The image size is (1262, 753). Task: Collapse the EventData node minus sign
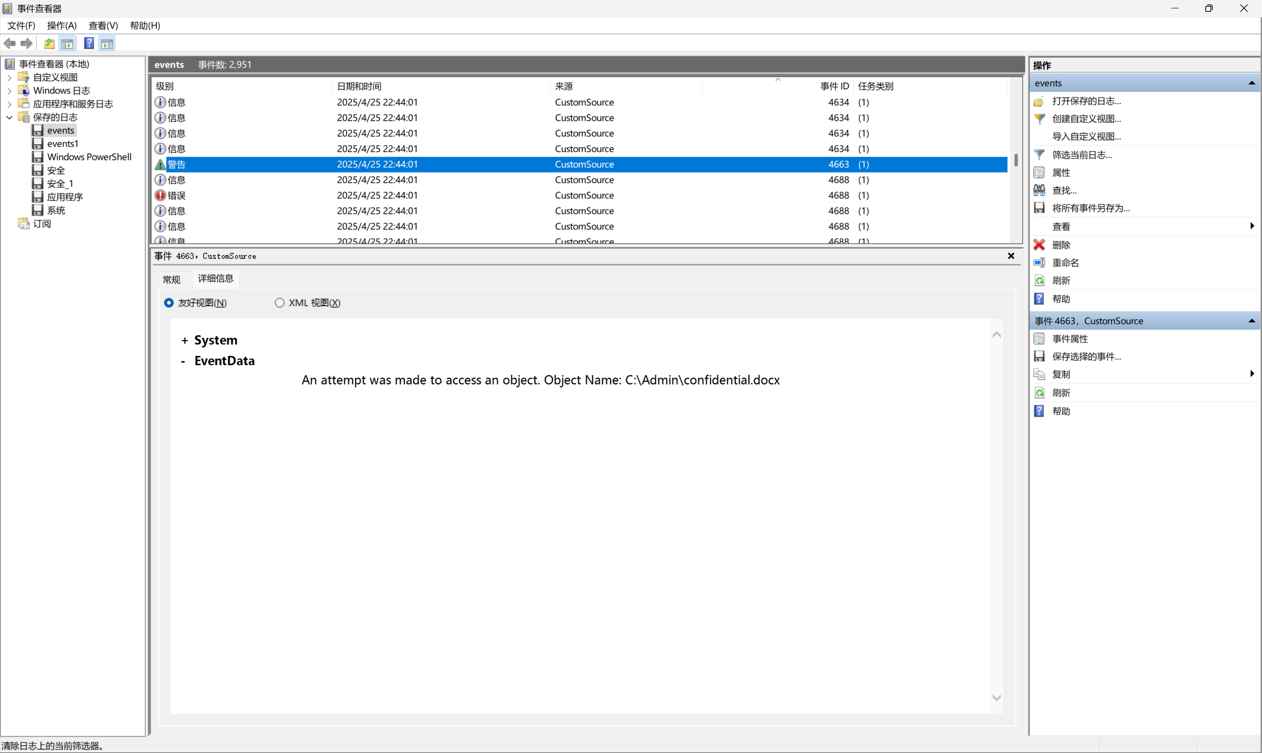tap(183, 361)
